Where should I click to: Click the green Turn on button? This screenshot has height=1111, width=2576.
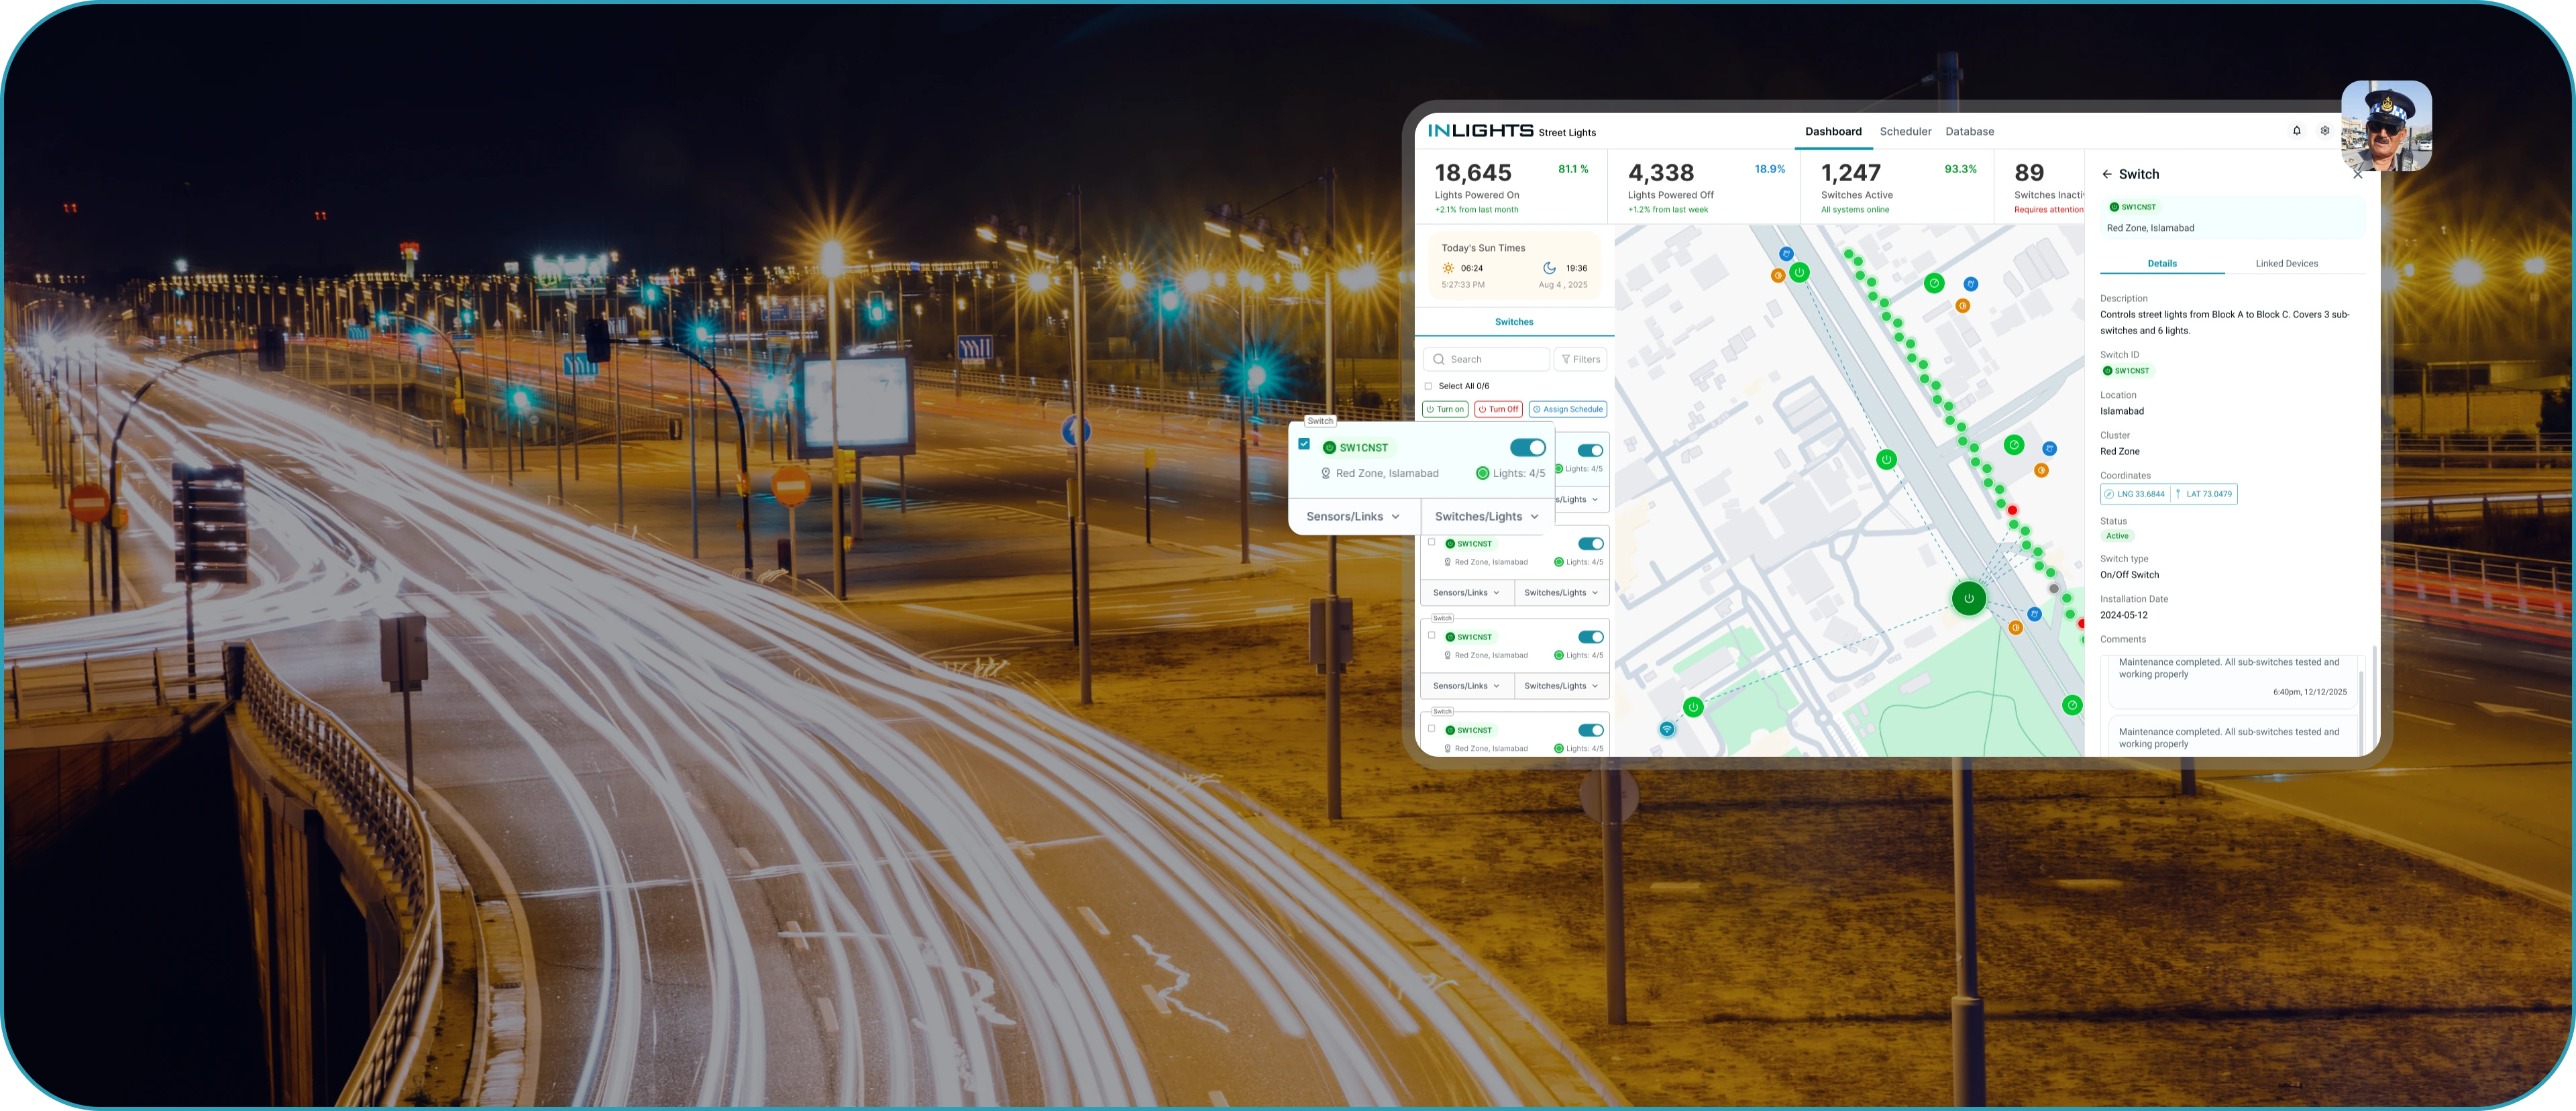click(x=1445, y=409)
